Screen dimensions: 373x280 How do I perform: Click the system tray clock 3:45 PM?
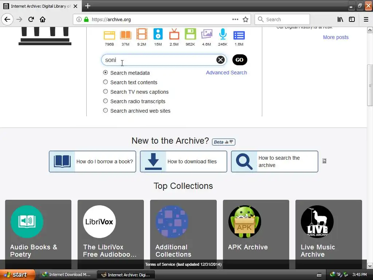[x=360, y=275]
